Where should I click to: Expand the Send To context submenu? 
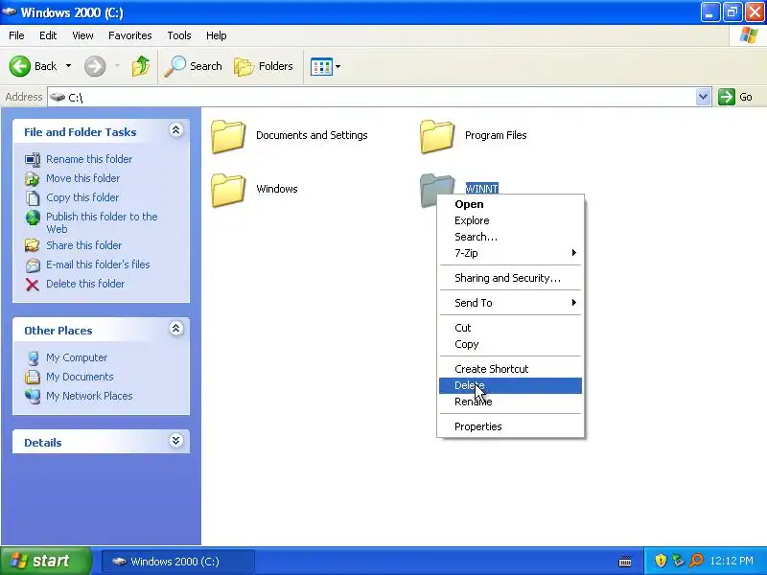pos(510,303)
